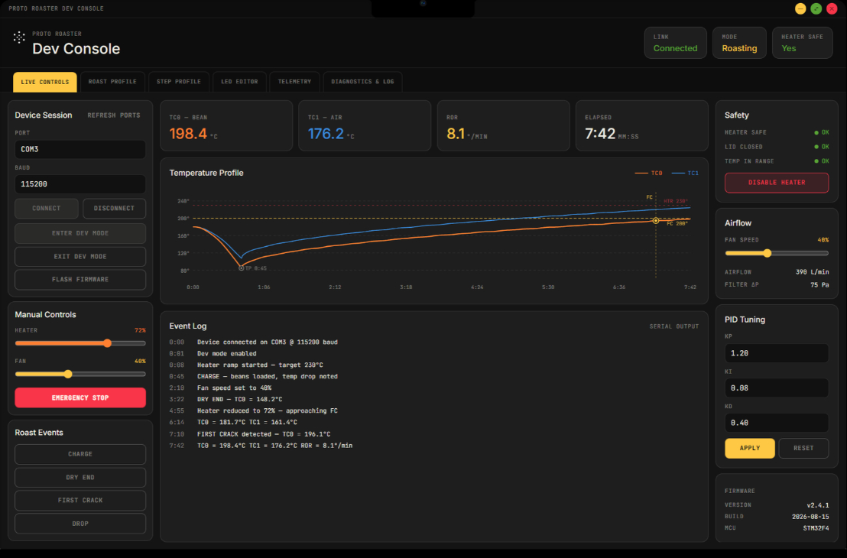The image size is (847, 558).
Task: Click the Port field showing COM3
Action: click(x=80, y=149)
